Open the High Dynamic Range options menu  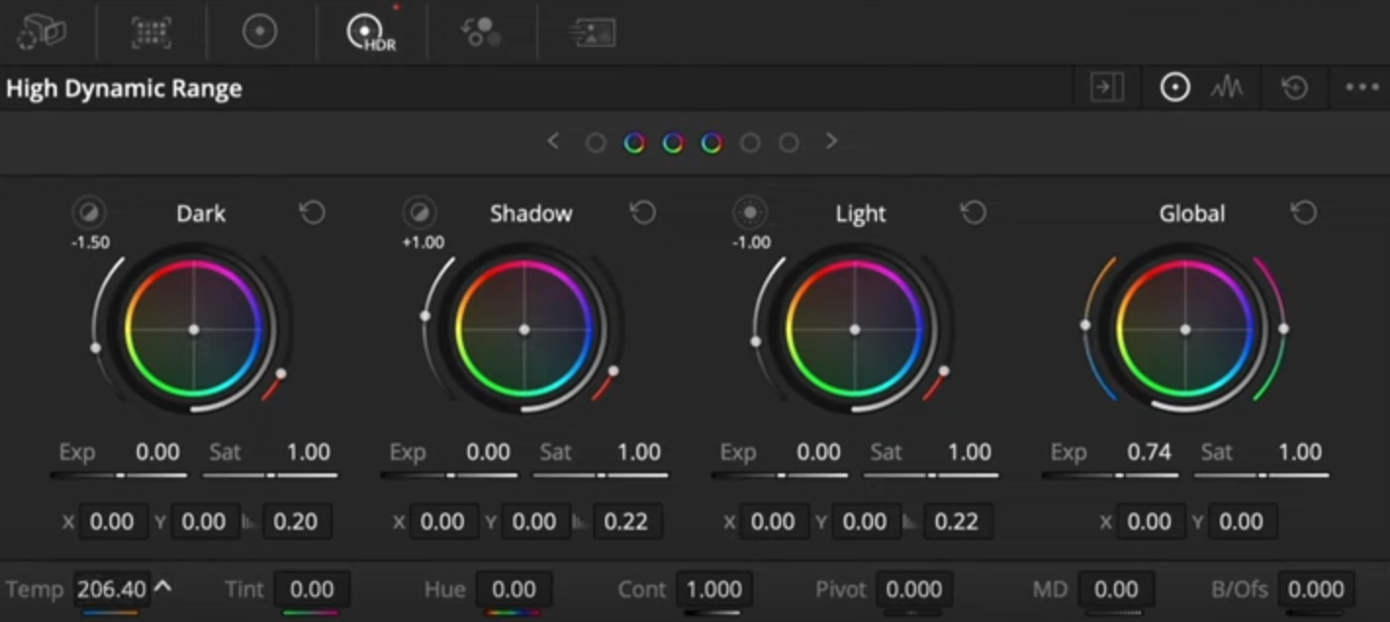tap(1362, 88)
